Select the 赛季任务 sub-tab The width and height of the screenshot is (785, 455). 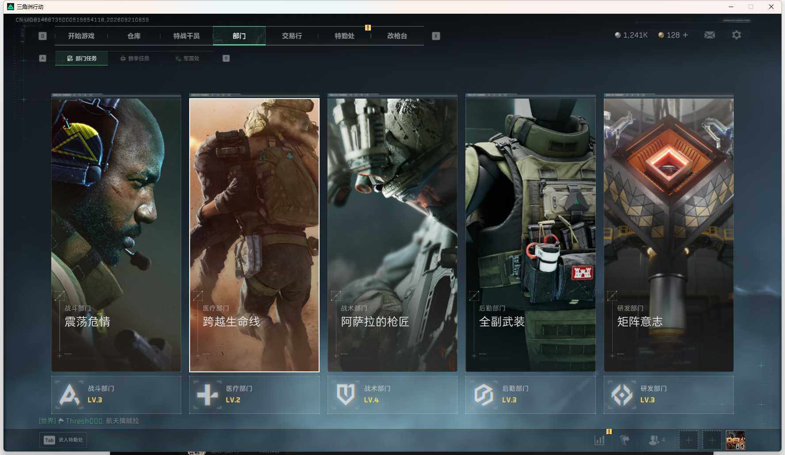tap(135, 58)
